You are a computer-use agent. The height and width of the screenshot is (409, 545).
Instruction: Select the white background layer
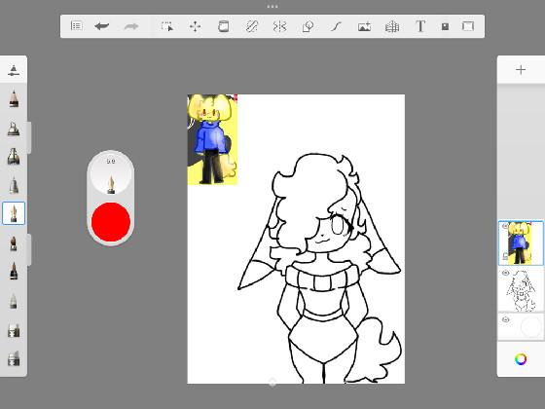(x=521, y=326)
